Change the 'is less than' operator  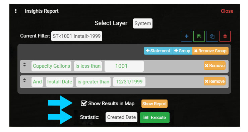88,66
